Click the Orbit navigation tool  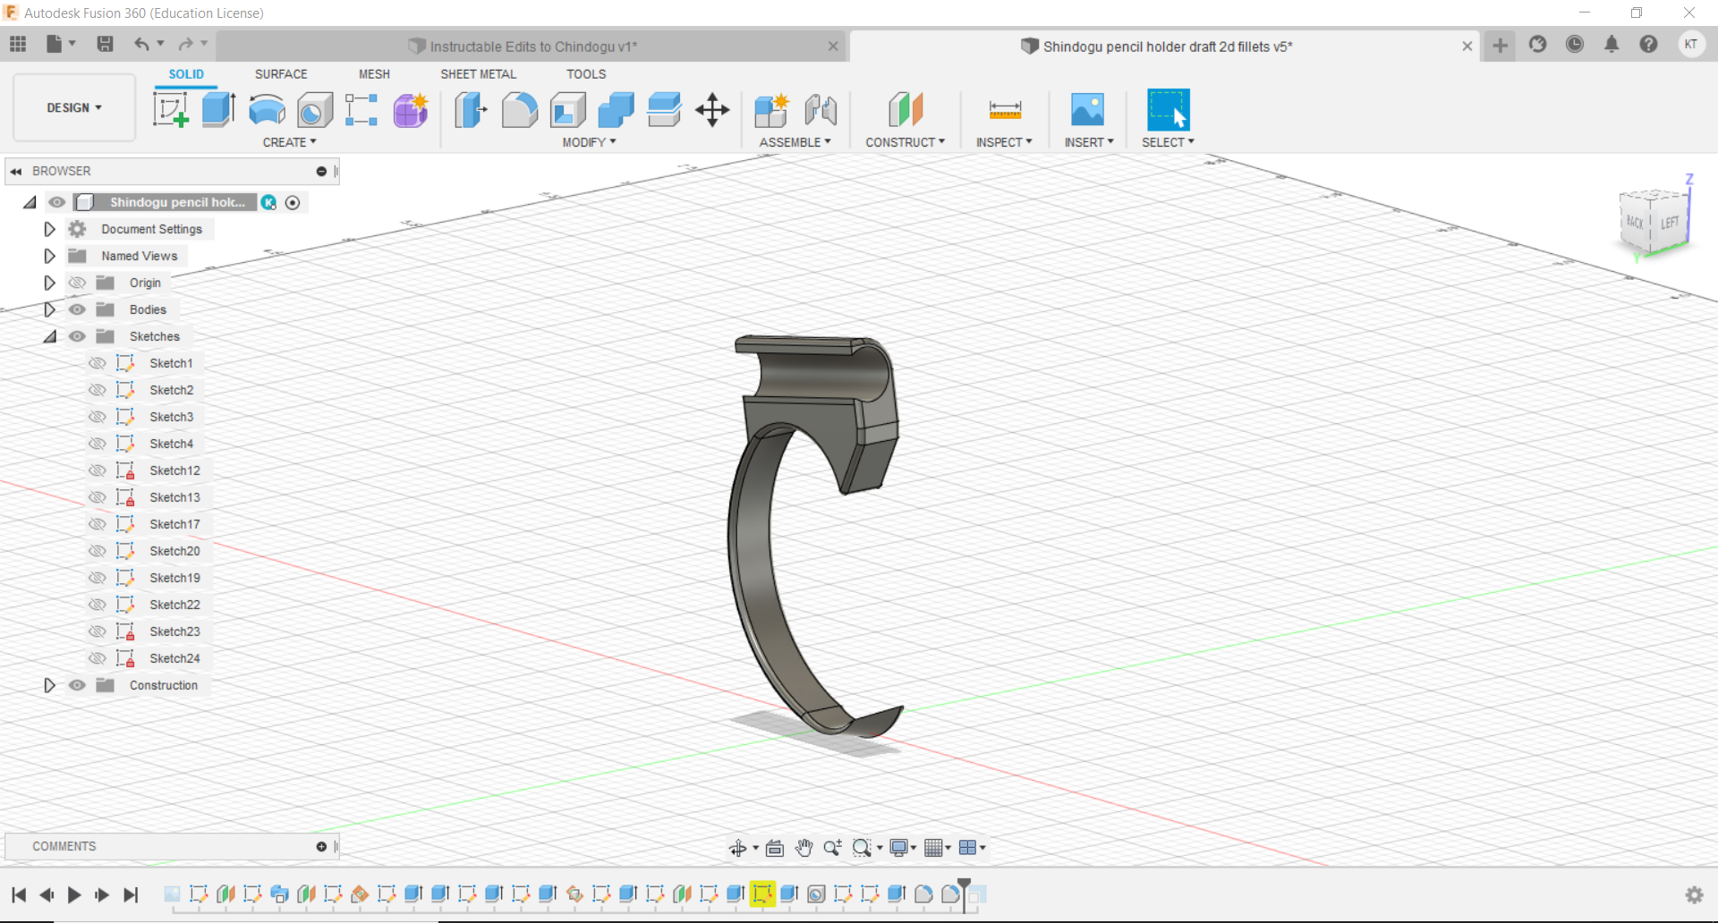[738, 848]
